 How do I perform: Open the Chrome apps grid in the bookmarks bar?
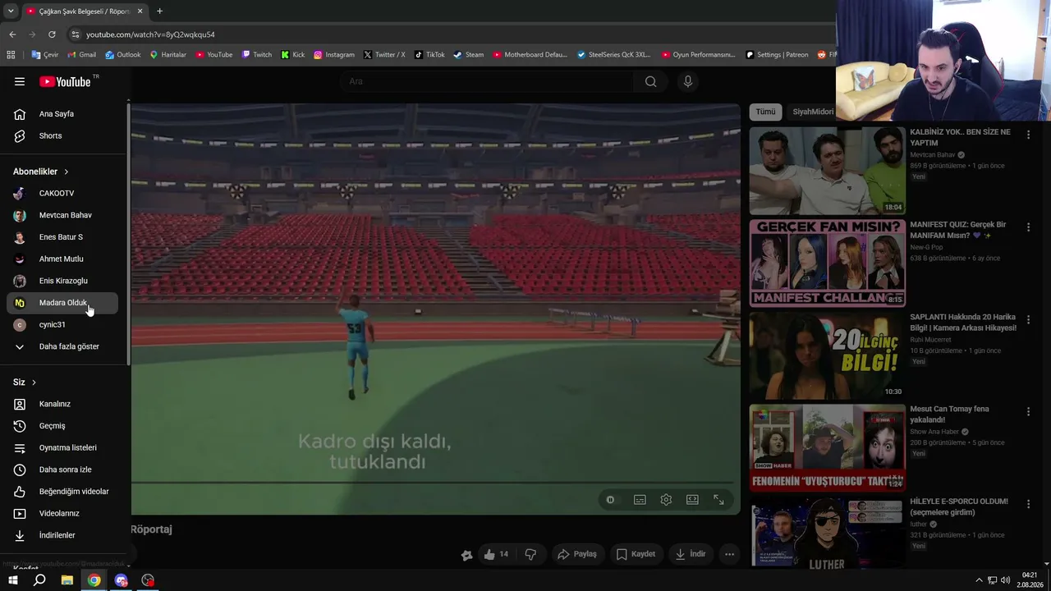click(11, 55)
